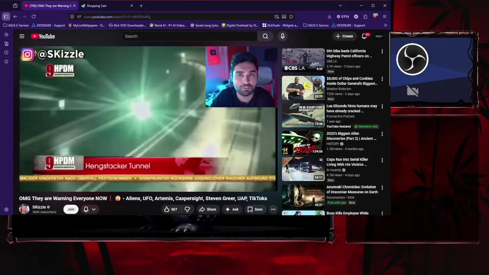Open Opera sidebar bookmarks star
The image size is (489, 275).
6,61
